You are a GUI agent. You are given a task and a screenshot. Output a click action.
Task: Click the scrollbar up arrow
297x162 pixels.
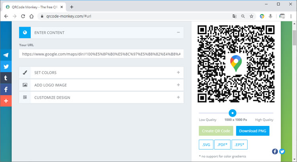pos(294,24)
